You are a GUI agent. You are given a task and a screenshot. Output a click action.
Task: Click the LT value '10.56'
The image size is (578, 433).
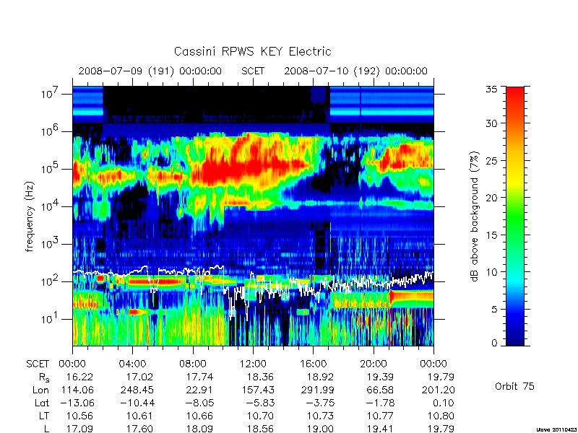(79, 416)
